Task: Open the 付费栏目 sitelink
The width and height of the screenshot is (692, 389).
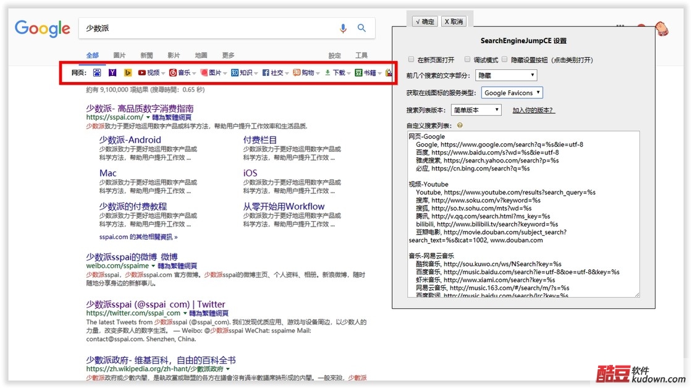Action: [x=260, y=140]
